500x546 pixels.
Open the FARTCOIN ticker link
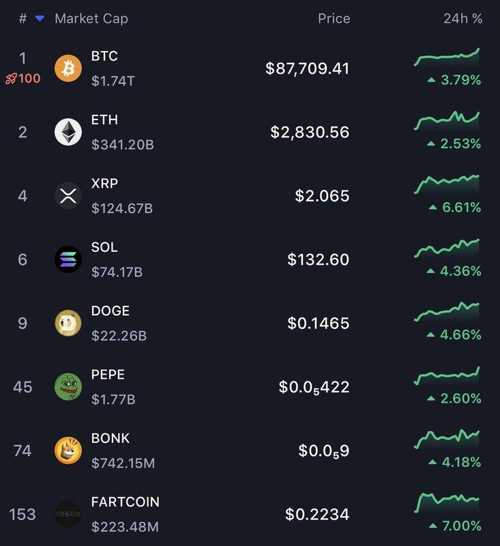point(125,502)
